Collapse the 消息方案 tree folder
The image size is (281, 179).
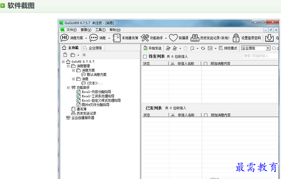(73, 70)
